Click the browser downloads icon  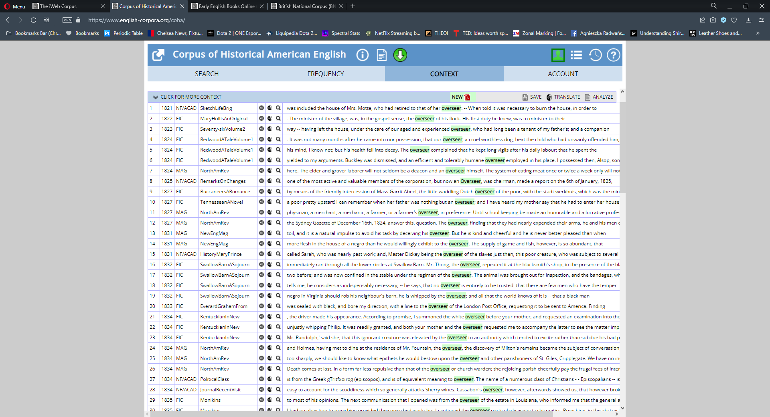click(x=748, y=20)
